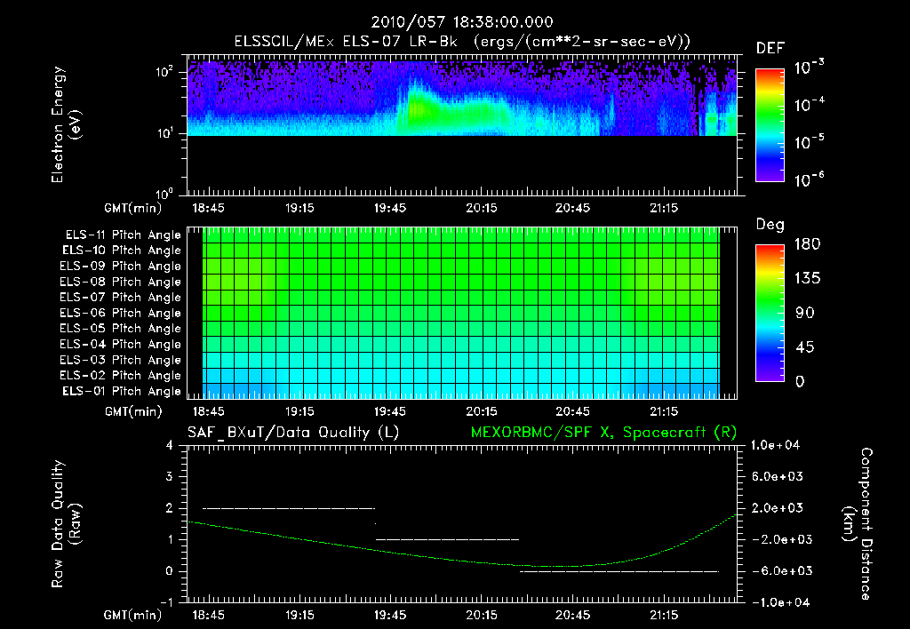
Task: Click the pitch angle degree color bar
Action: 770,314
